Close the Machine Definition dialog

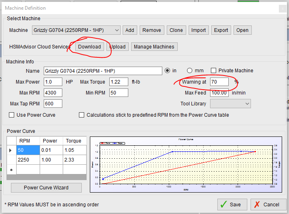tap(282, 8)
